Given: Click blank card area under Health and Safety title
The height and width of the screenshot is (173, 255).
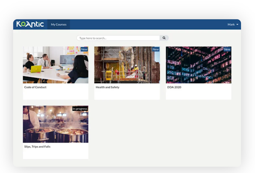Looking at the screenshot, I should click(127, 95).
